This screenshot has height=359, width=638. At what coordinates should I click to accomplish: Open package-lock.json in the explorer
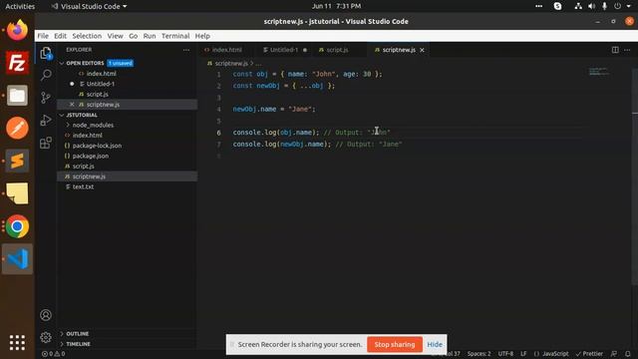coord(97,146)
